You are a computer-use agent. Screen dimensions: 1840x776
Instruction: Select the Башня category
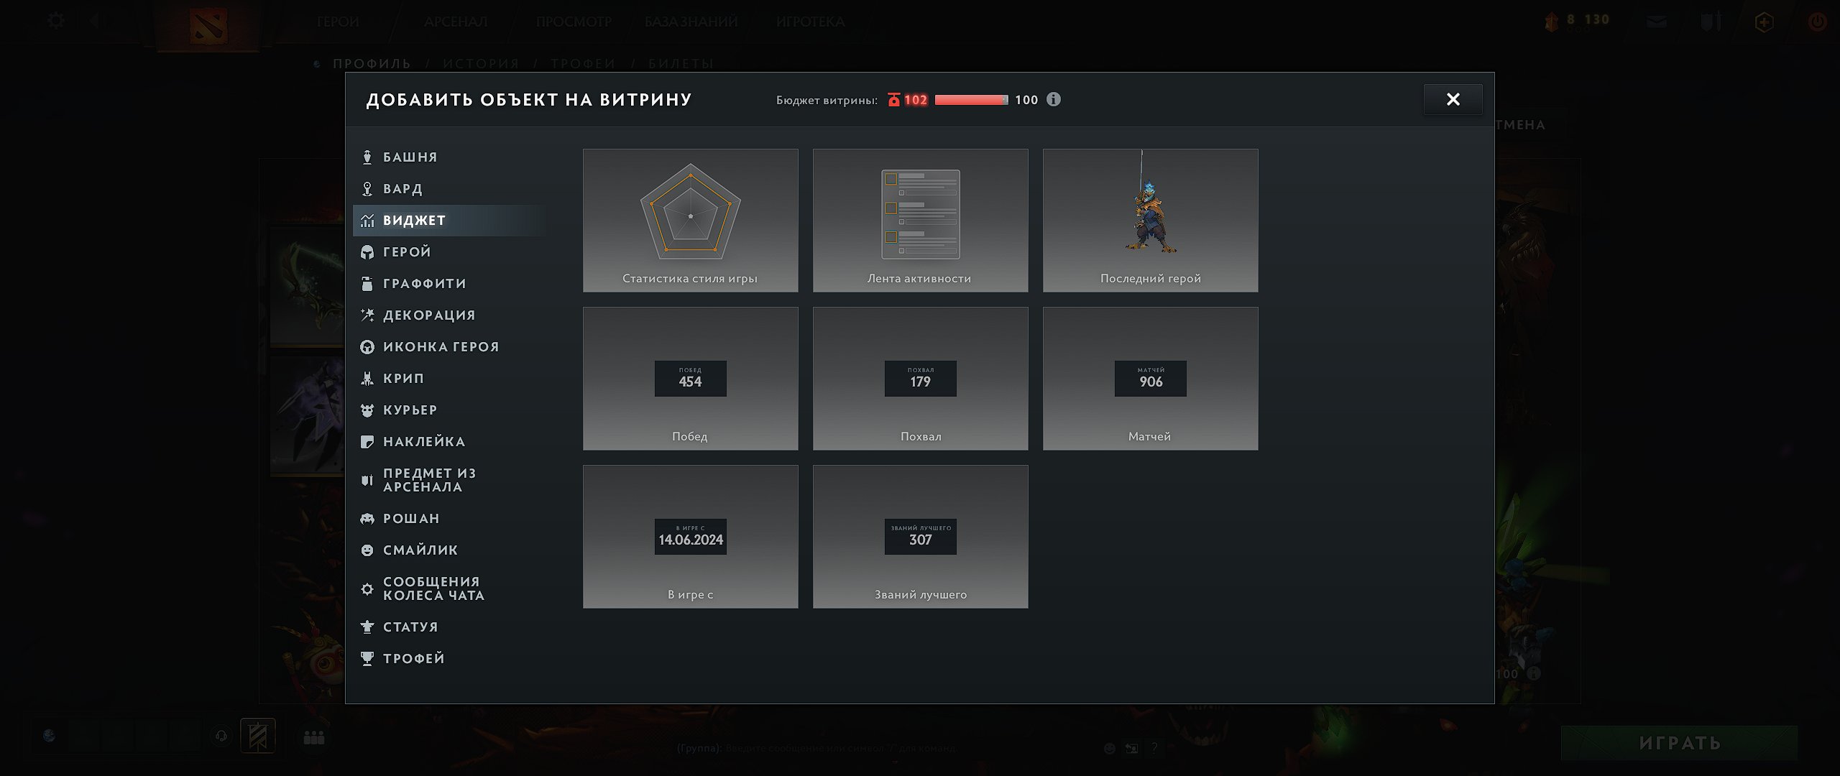pos(449,157)
